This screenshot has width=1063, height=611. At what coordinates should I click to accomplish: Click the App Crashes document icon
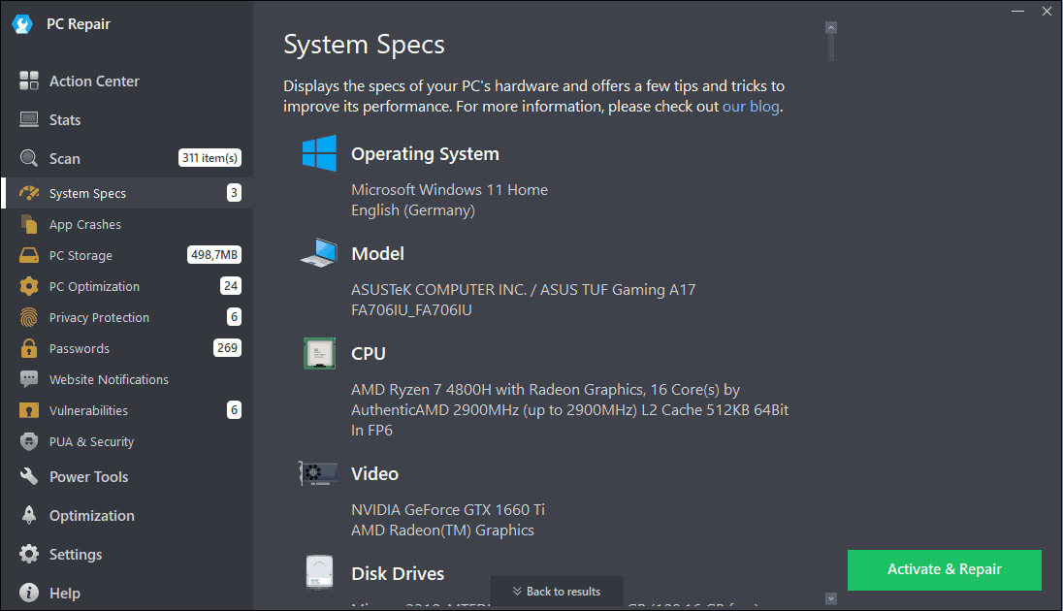(29, 224)
